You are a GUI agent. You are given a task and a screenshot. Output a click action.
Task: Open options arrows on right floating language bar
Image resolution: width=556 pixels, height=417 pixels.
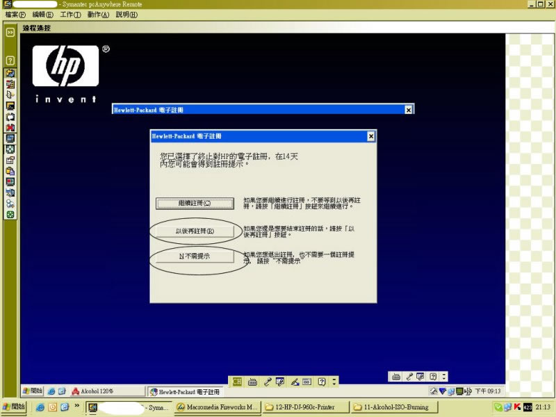(x=444, y=377)
